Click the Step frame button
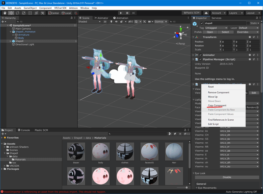Screen dimensions: 263x194 click(x=133, y=13)
